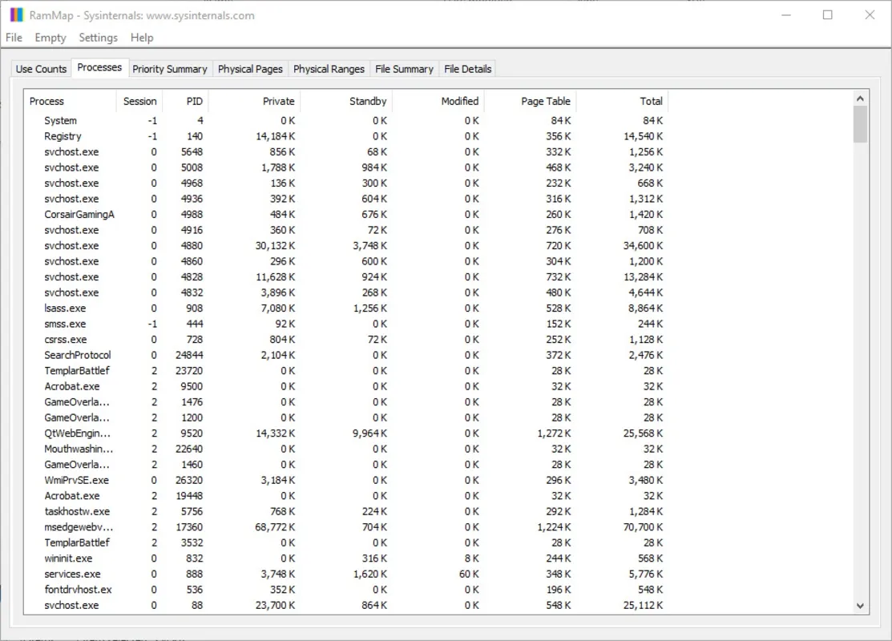Click the 70,700 K total value
892x641 pixels.
click(643, 527)
